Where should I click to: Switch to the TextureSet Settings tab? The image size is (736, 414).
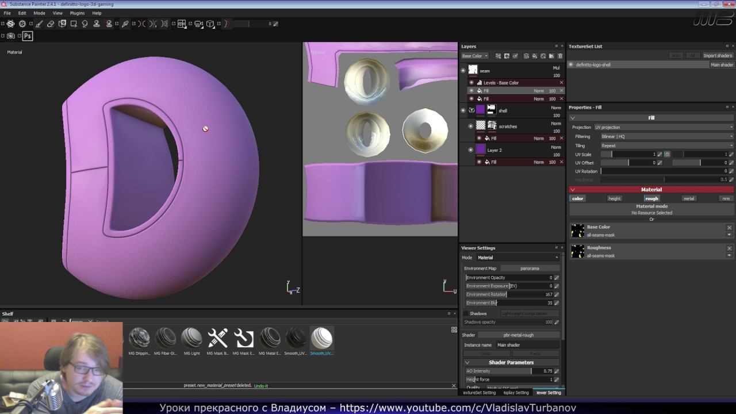(479, 393)
